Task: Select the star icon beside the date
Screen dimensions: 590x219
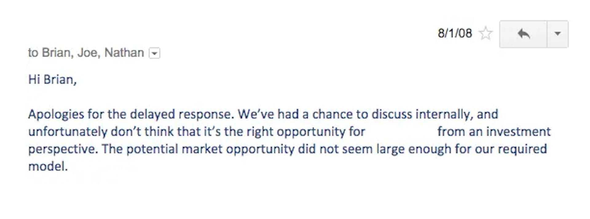Action: pyautogui.click(x=486, y=33)
